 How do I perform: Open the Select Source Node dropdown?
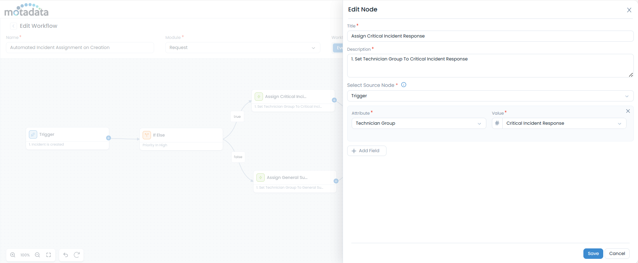click(490, 96)
